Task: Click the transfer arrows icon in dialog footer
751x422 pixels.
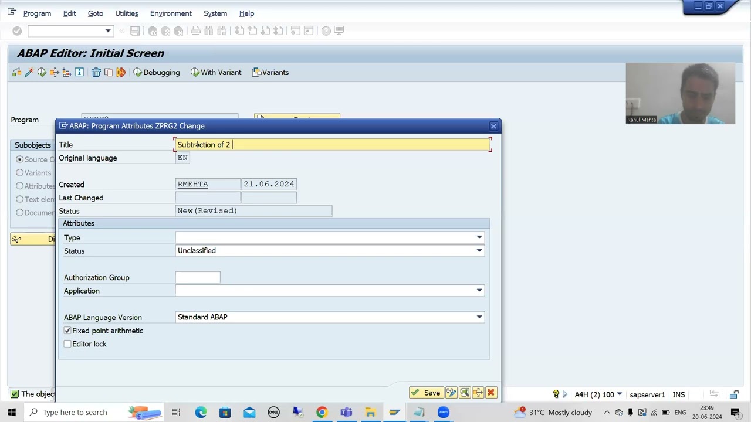Action: pos(478,393)
